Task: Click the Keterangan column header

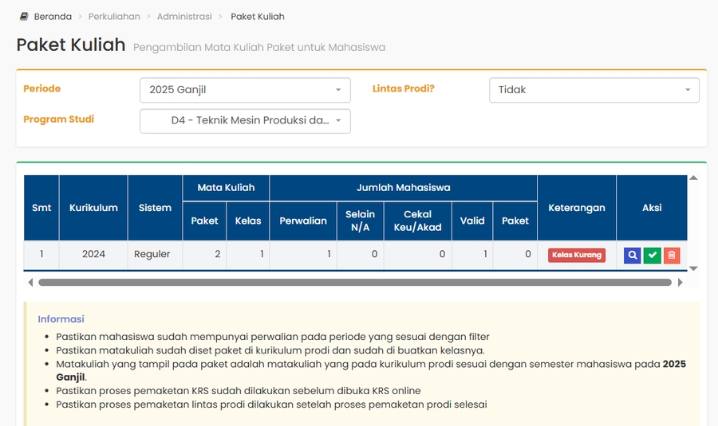Action: click(x=576, y=208)
